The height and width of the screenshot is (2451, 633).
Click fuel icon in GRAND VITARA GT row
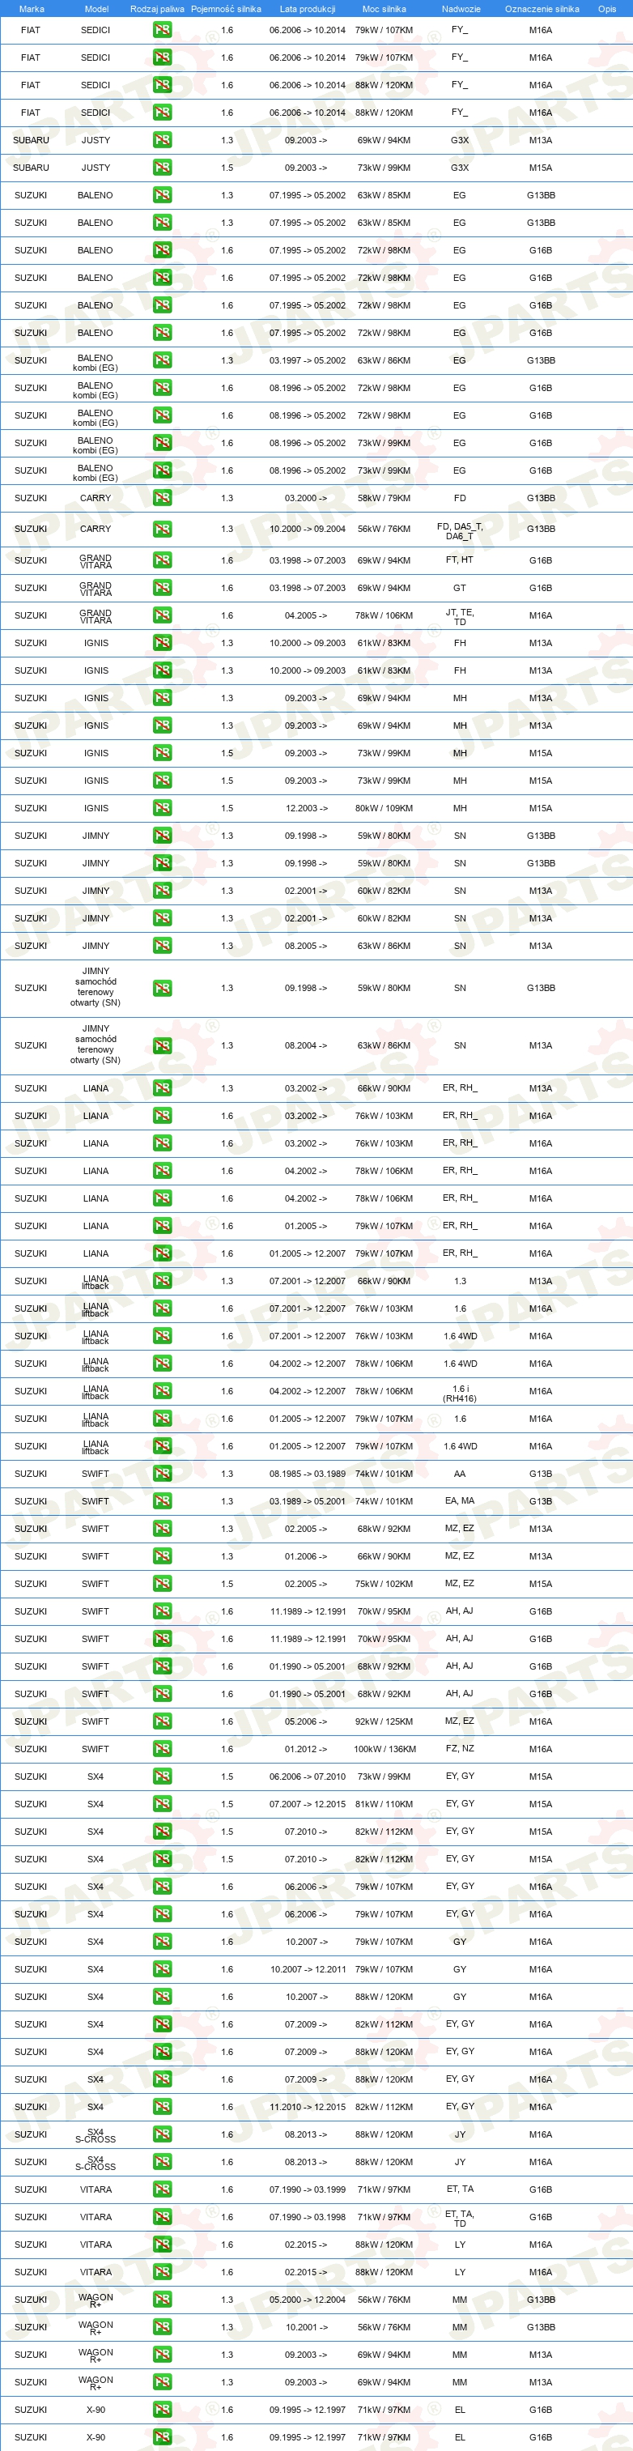(x=162, y=588)
